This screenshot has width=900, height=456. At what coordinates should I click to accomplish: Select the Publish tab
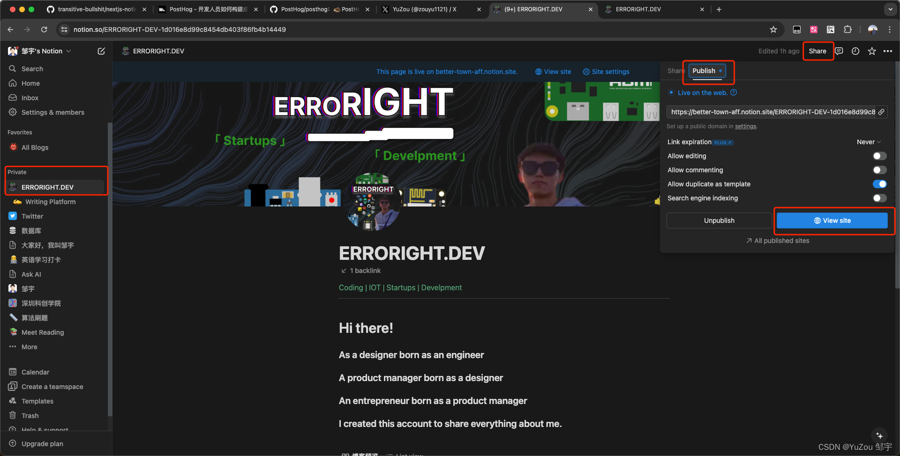point(707,71)
